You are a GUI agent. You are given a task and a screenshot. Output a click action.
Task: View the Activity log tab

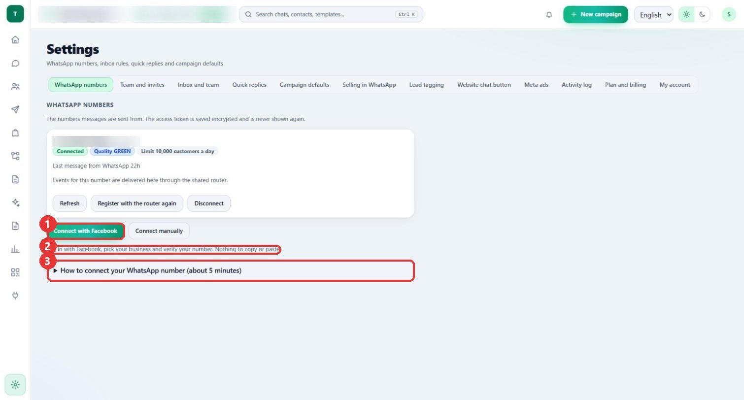coord(576,85)
